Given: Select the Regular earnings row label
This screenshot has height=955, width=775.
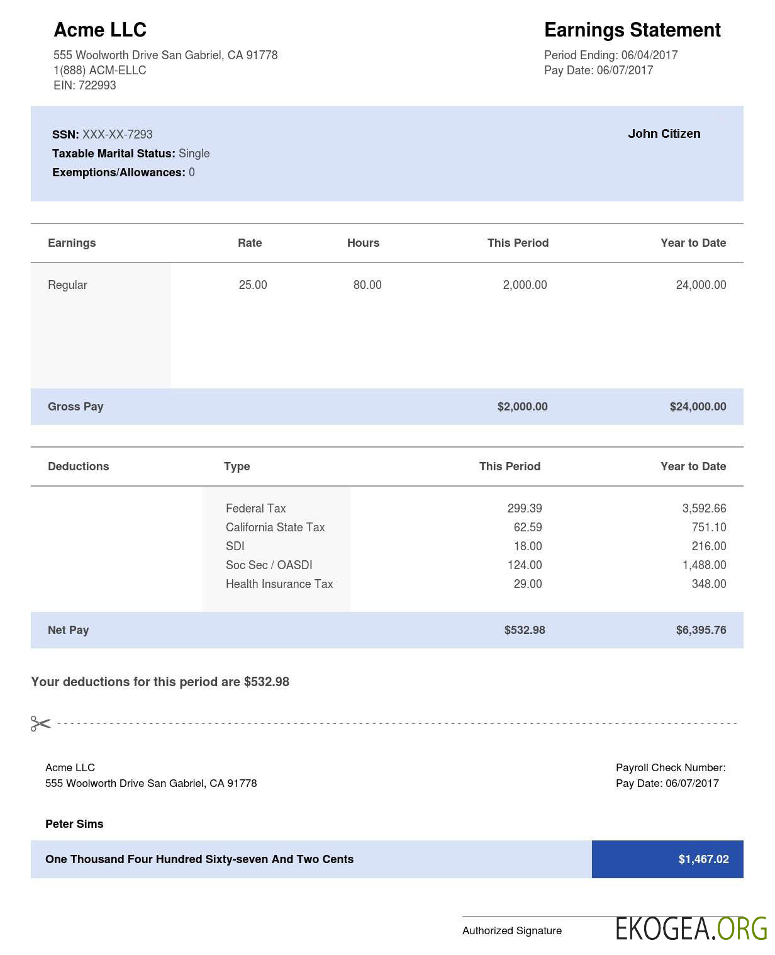Looking at the screenshot, I should (x=67, y=285).
